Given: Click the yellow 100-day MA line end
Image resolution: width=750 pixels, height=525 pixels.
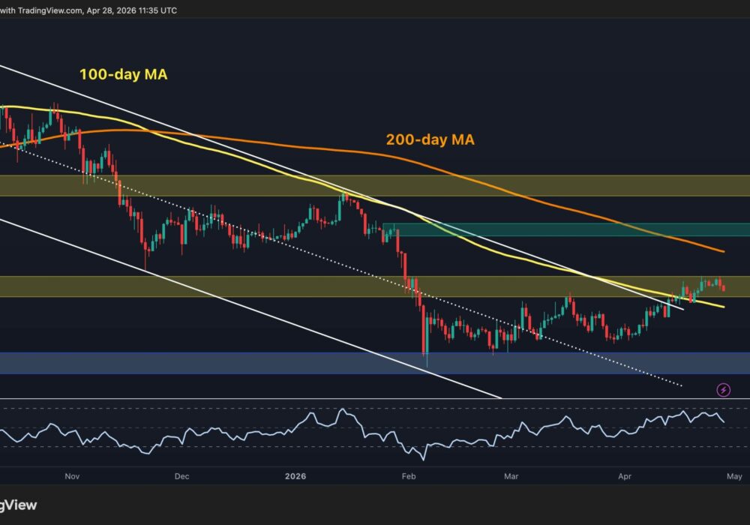Looking at the screenshot, I should [723, 307].
